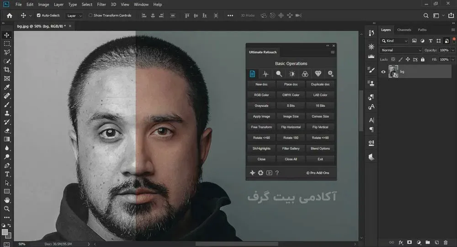Open the Opacity dropdown arrow

(453, 50)
